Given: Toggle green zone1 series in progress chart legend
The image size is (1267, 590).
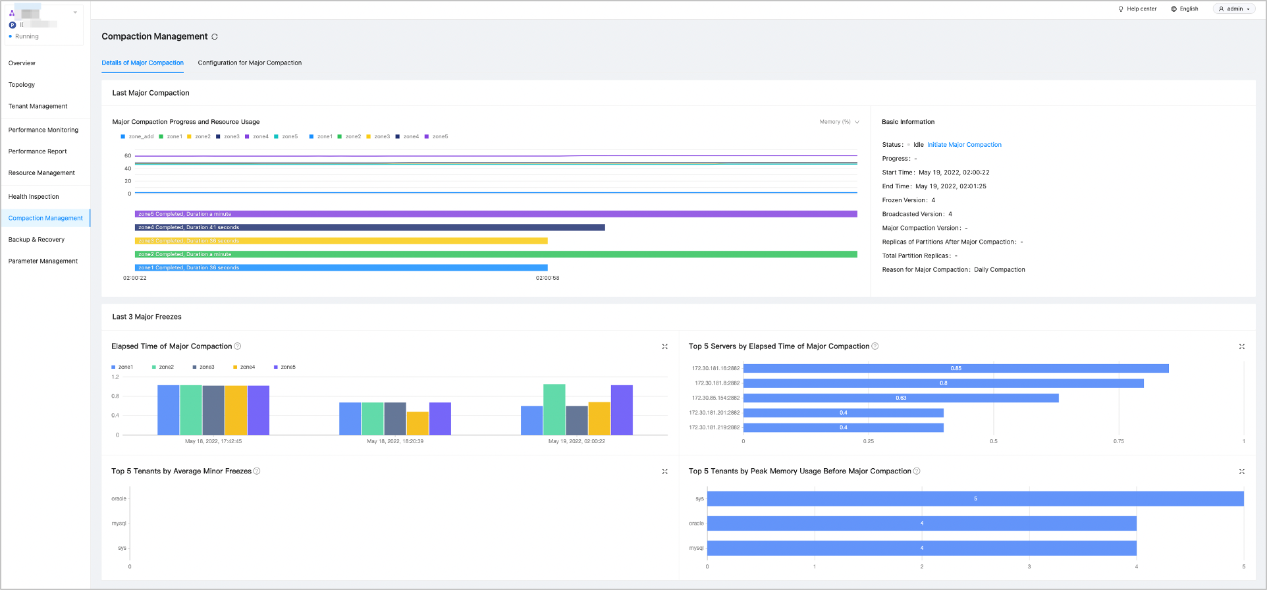Looking at the screenshot, I should pyautogui.click(x=171, y=137).
